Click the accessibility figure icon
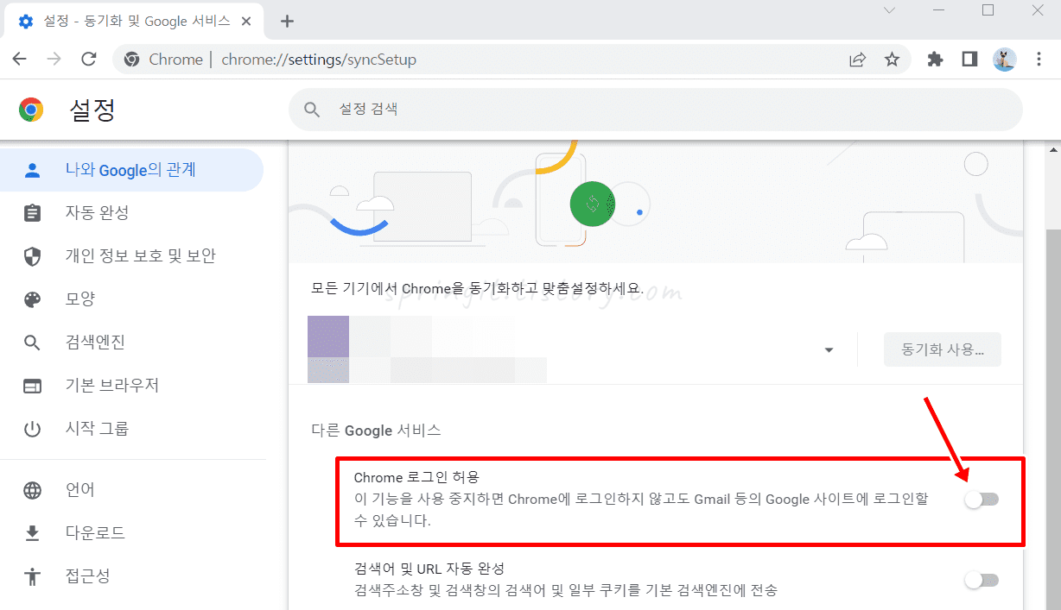 pyautogui.click(x=32, y=576)
